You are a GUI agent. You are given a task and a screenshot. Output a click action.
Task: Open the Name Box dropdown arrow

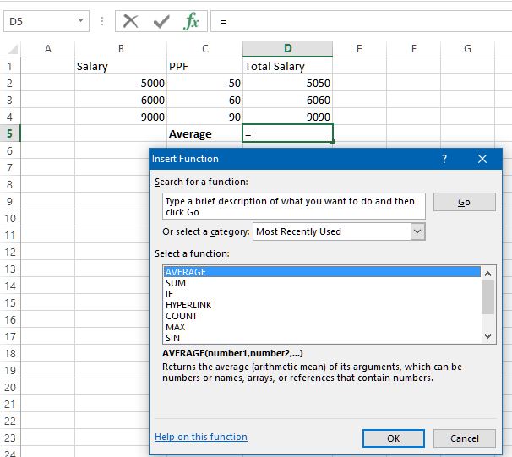pyautogui.click(x=80, y=20)
